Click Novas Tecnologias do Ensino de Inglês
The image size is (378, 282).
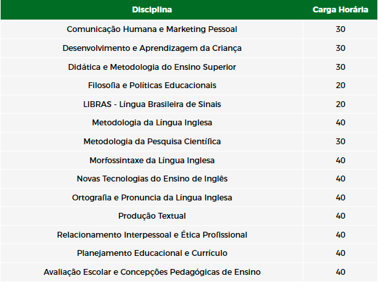pos(152,179)
